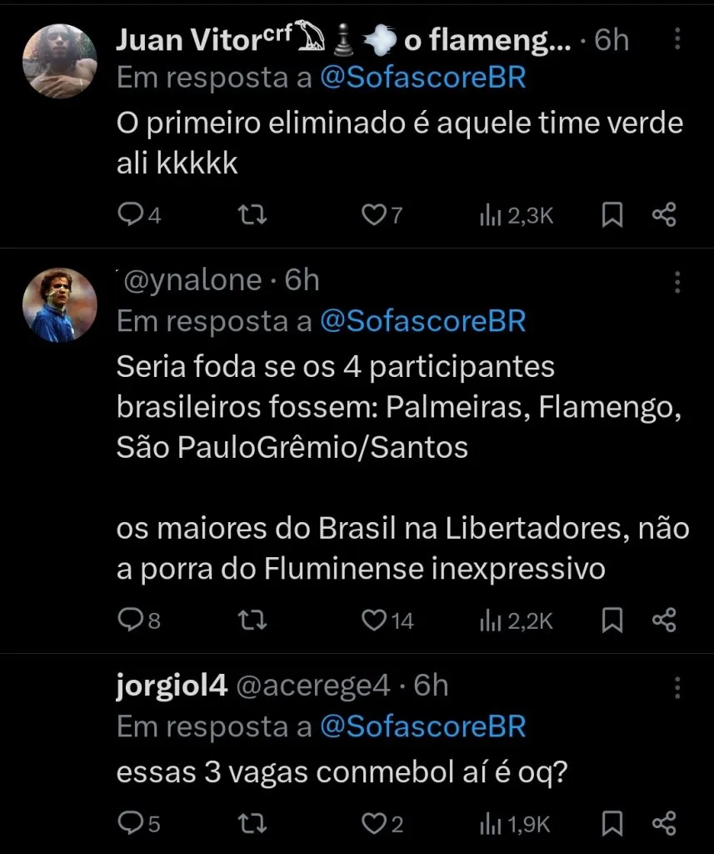Open @SofascoreBR link in Juan Vitor's reply

(423, 78)
